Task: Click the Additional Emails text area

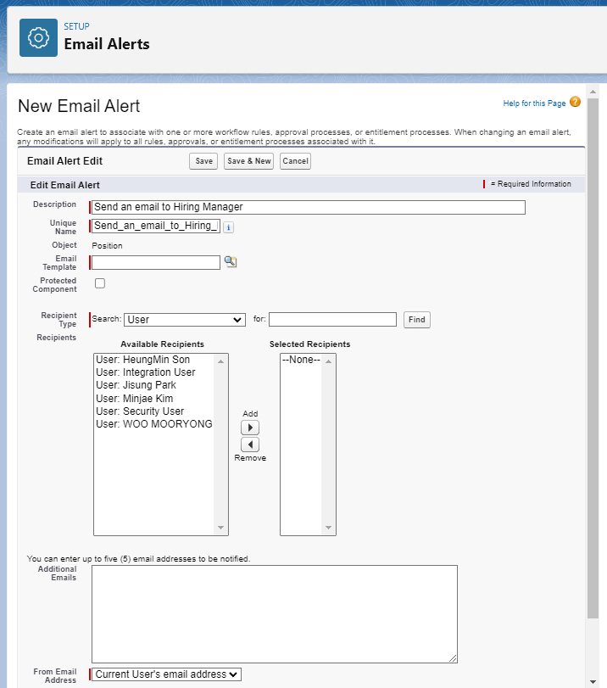Action: 275,614
